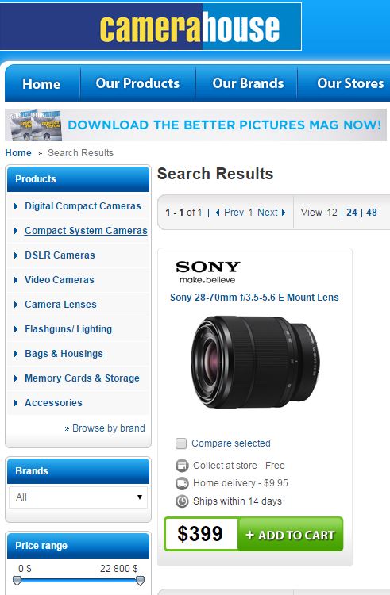Click the Better Pictures magazine cover image
The height and width of the screenshot is (595, 390).
[35, 125]
